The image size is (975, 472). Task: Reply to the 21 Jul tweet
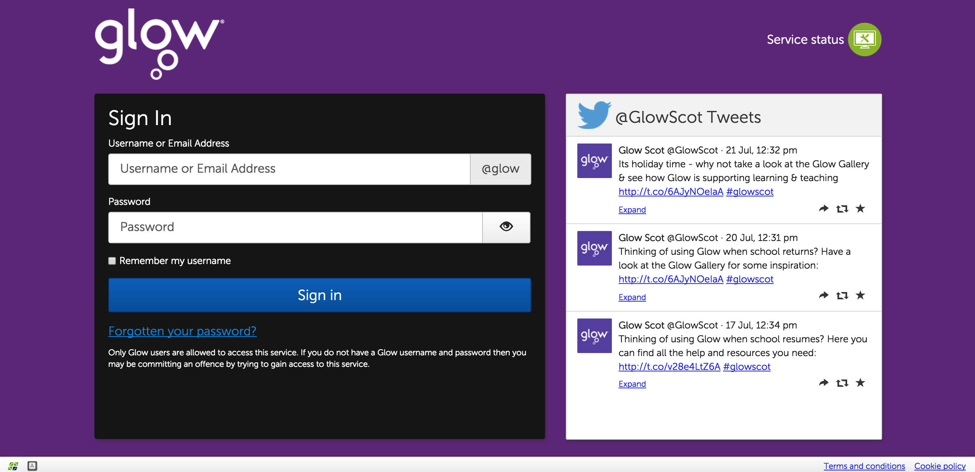(x=824, y=209)
